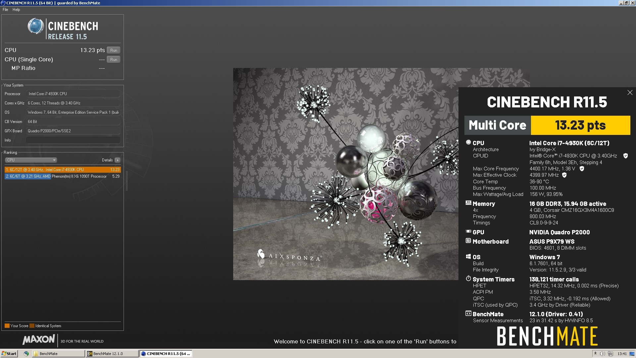Screen dimensions: 636x358
Task: Click the volume speaker tray icon
Action: pyautogui.click(x=602, y=354)
